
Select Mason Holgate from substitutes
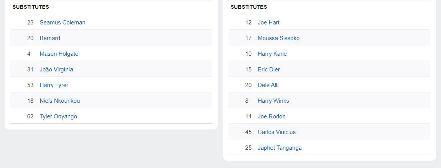[59, 54]
